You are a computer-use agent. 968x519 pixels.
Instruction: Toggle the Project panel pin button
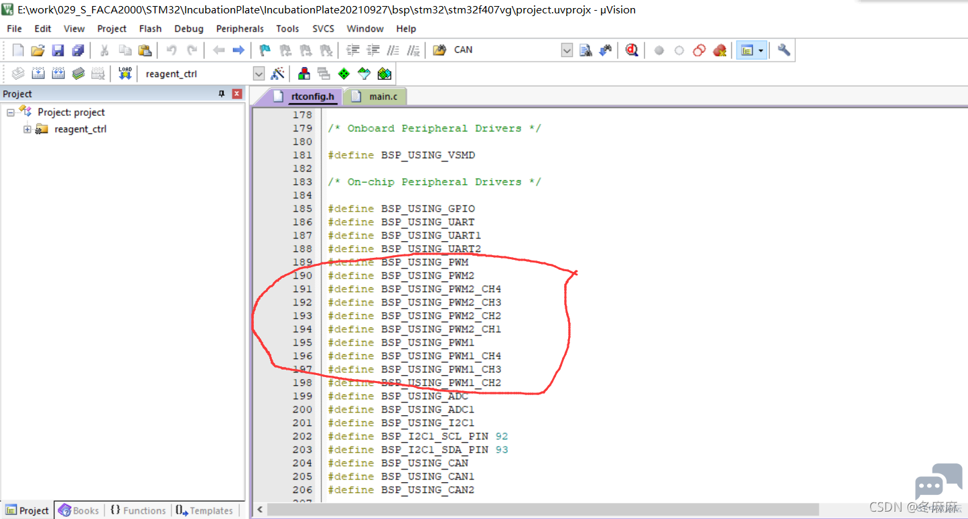222,94
